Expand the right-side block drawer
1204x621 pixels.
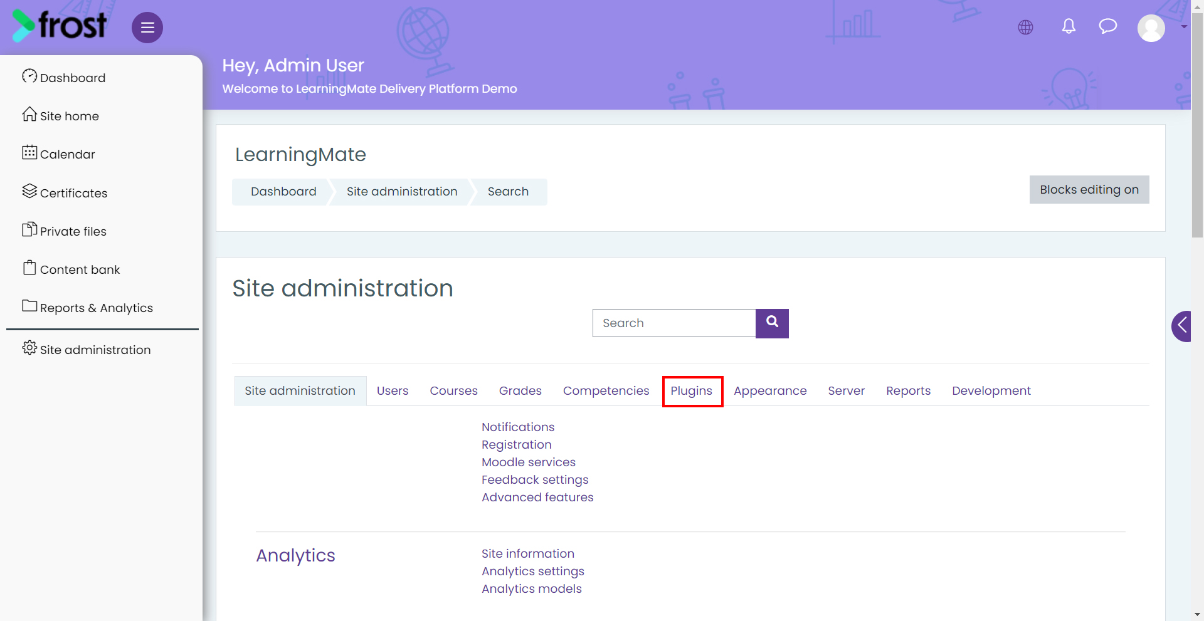coord(1181,326)
